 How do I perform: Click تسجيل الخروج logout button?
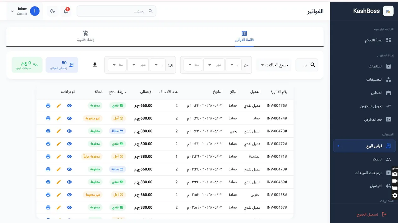[x=372, y=214]
